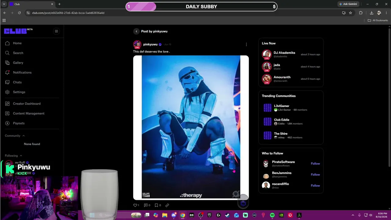Like the pinkyuwu post with heart icon
Viewport: 391px width, 220px height.
pos(135,205)
